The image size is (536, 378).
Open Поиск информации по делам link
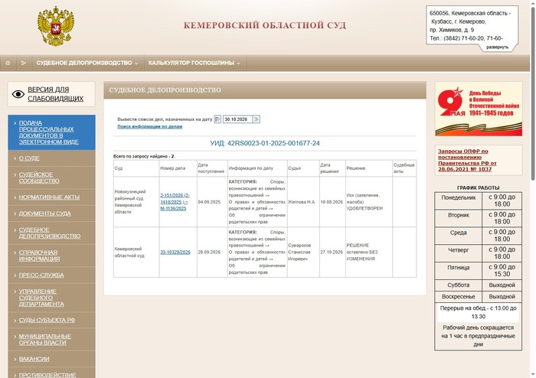150,126
